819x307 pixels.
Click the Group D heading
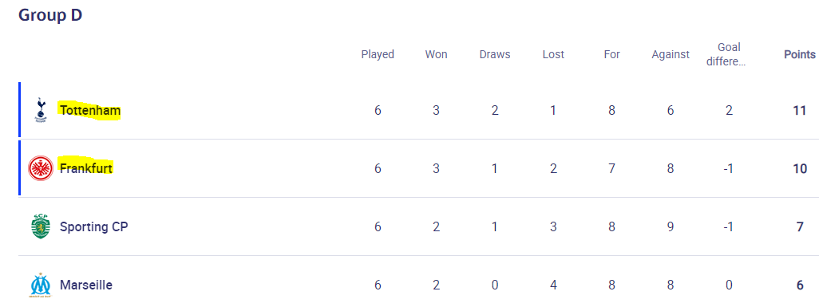(x=50, y=15)
